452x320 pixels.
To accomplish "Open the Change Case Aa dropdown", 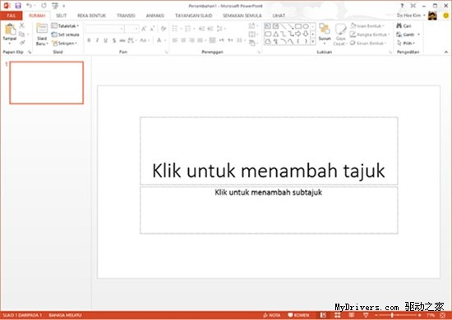I will click(x=144, y=40).
